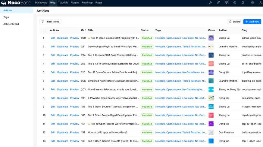Screen dimensions: 263x147
Task: Open the help icon in header
Action: click(252, 2)
